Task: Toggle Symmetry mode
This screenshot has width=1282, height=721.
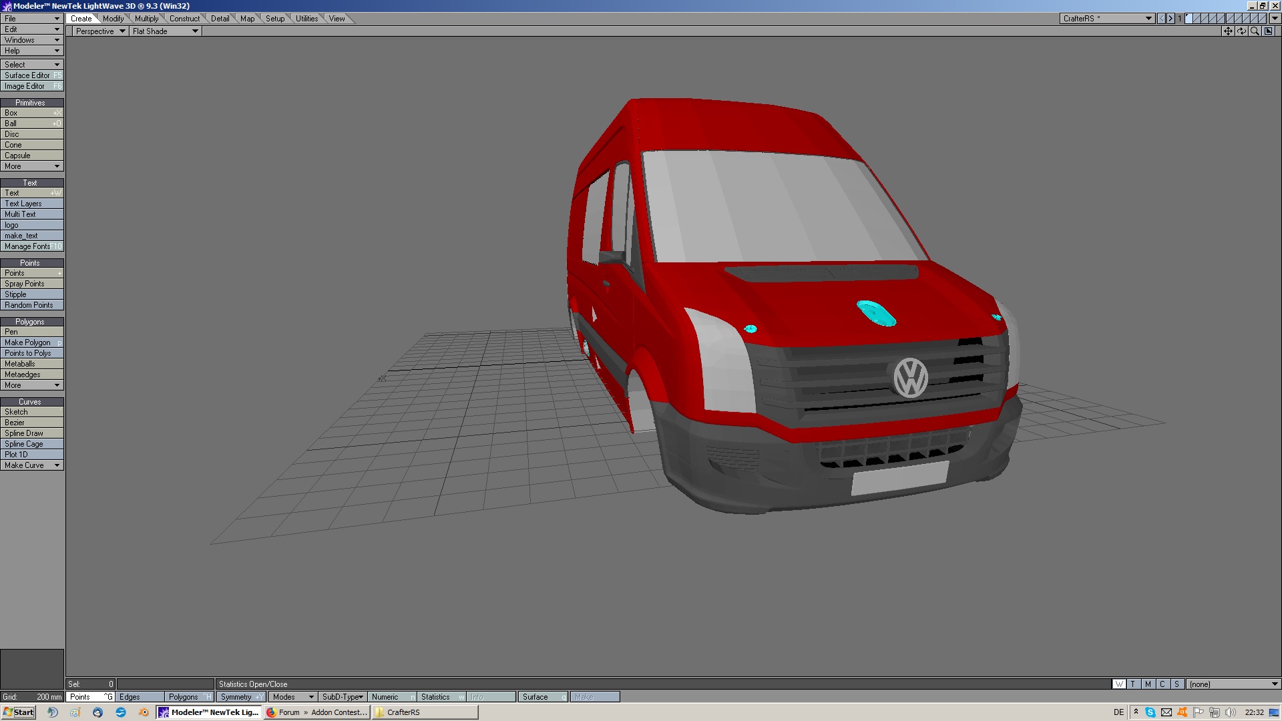Action: coord(241,697)
